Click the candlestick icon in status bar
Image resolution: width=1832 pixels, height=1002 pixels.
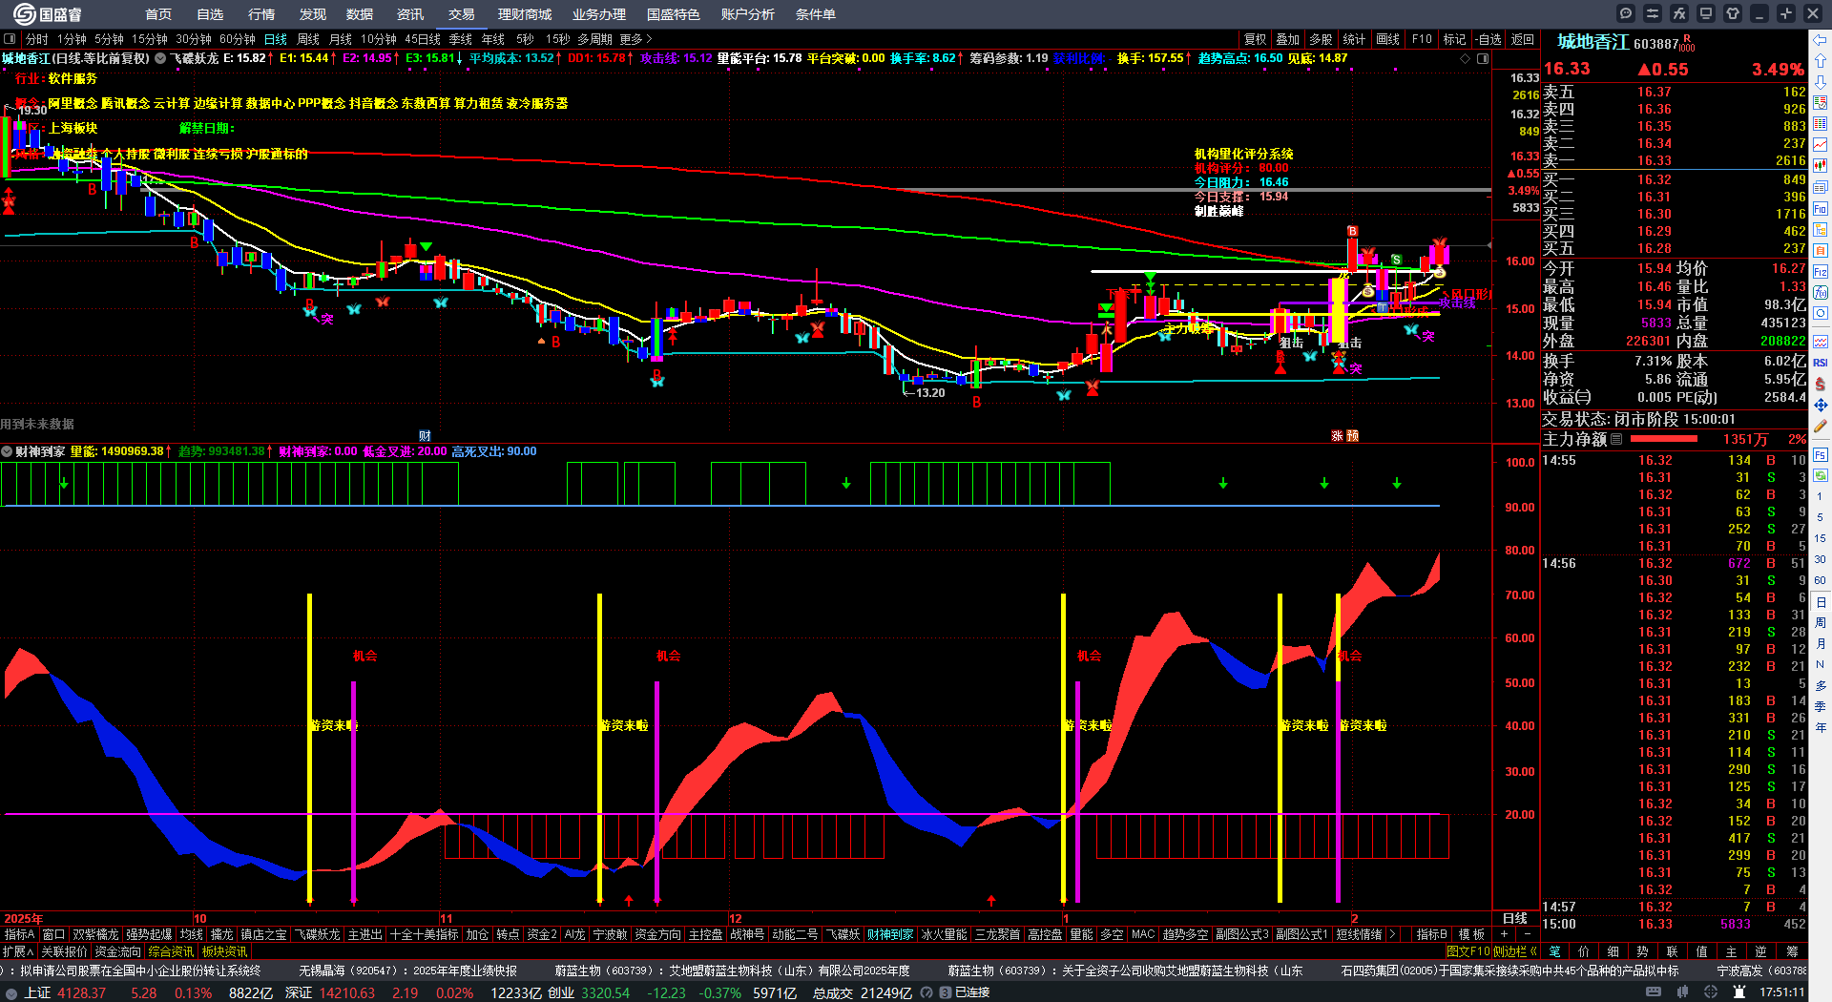pos(1683,992)
